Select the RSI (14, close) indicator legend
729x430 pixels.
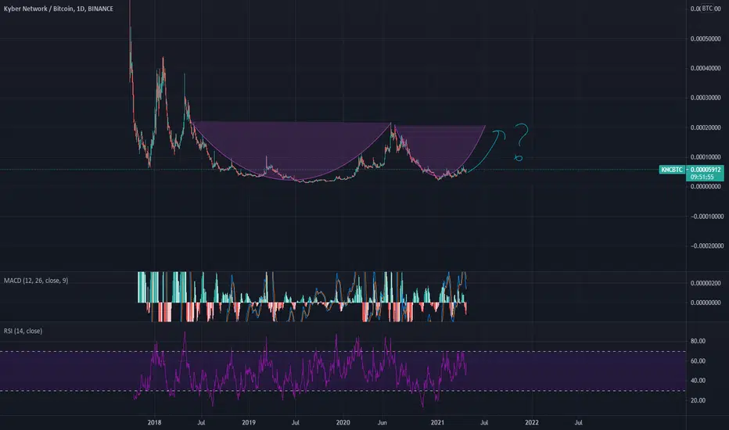coord(23,331)
